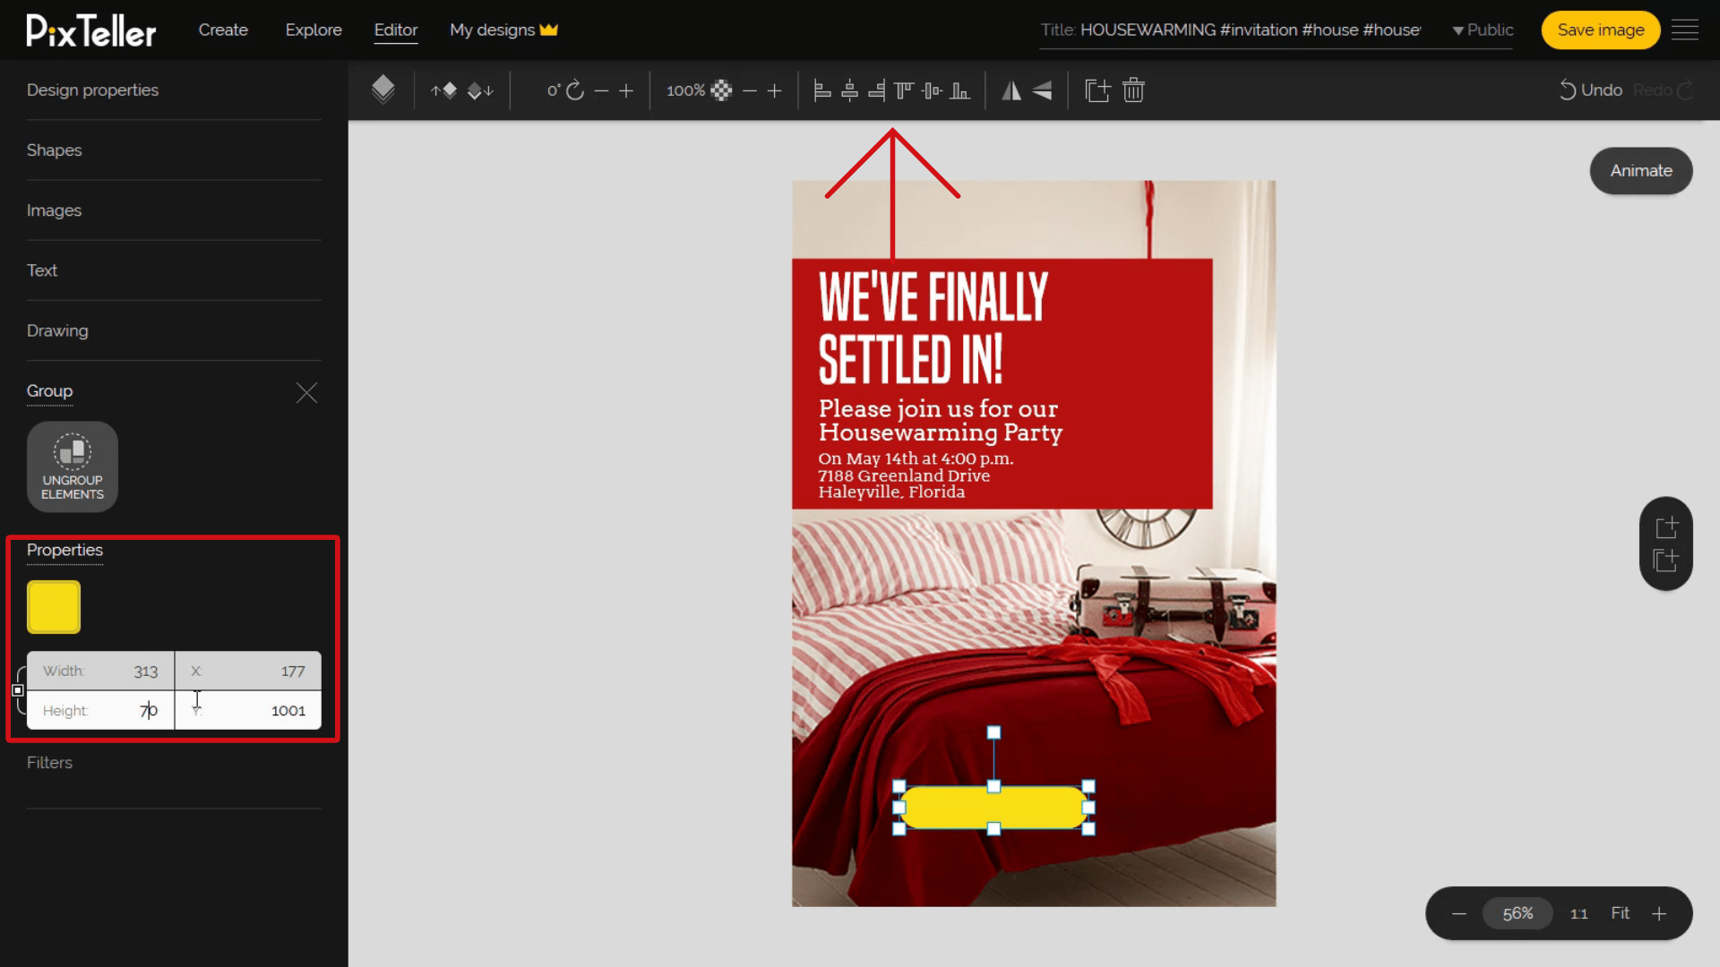Select the delete/trash element icon

(1133, 89)
